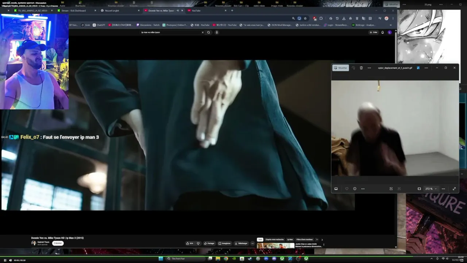Open the Jackie Chan et Jaden Smith thumbnail

pyautogui.click(x=275, y=246)
